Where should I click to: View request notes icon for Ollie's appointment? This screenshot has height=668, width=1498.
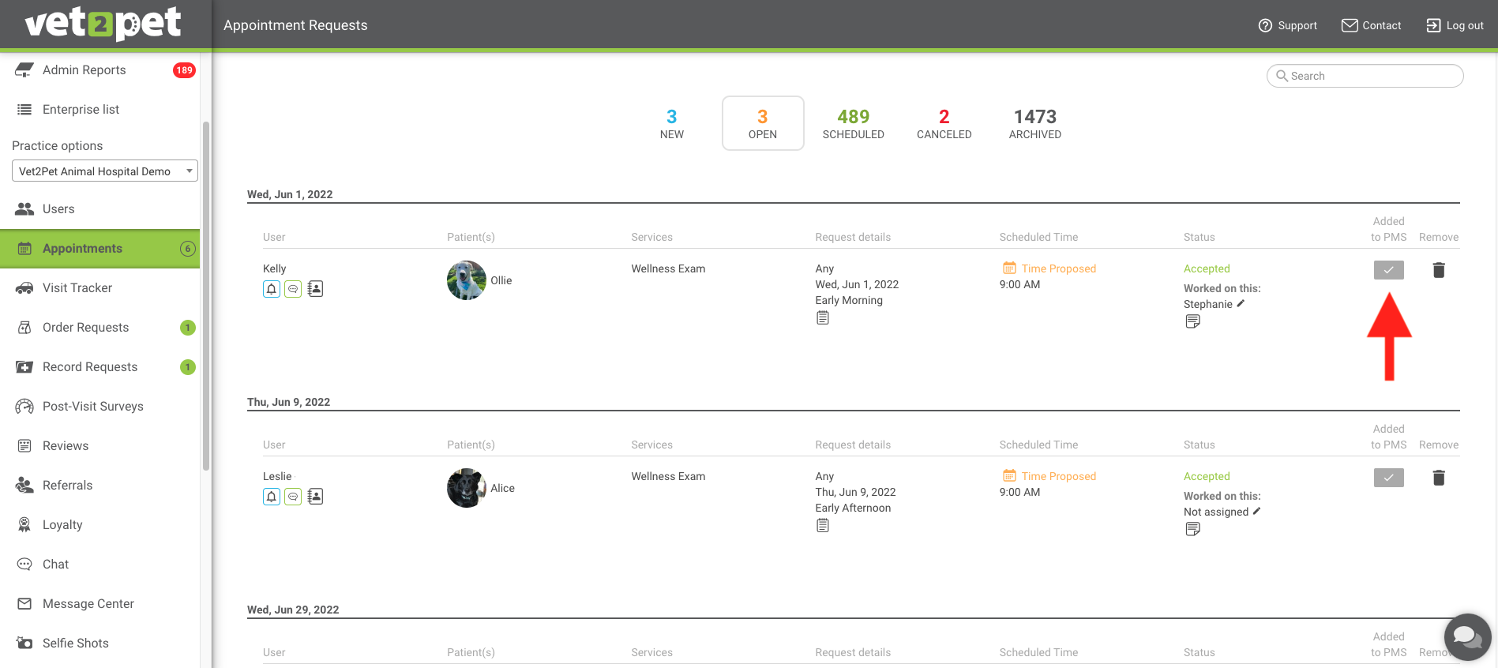coord(823,318)
